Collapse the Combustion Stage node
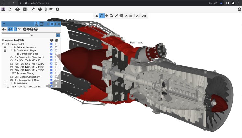This screenshot has height=138, width=242. tap(5, 50)
